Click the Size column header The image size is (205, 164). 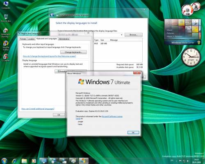coord(102,40)
